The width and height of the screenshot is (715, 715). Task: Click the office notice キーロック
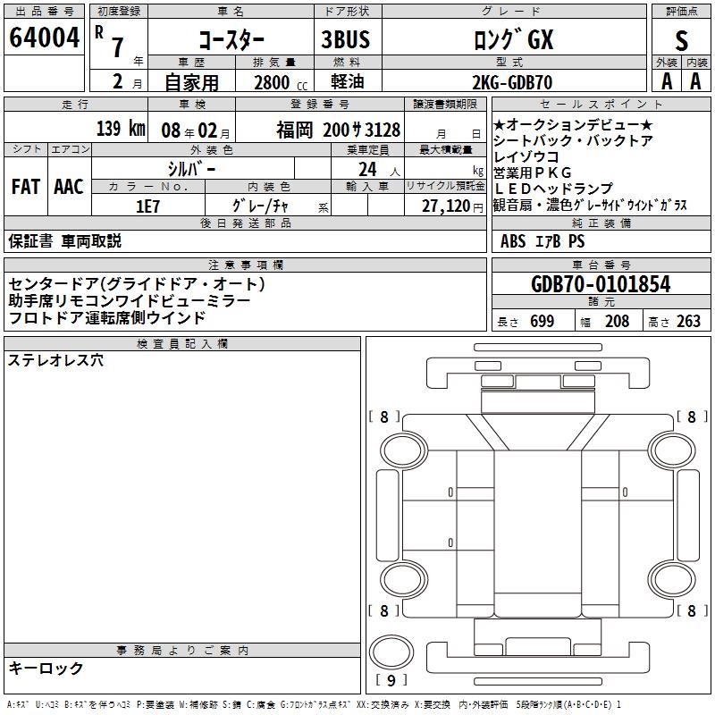point(46,668)
